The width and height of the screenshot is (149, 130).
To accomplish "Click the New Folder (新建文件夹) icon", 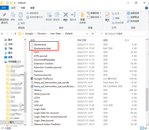I will tap(82, 15).
